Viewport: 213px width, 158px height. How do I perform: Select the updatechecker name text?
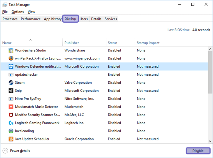(x=26, y=75)
